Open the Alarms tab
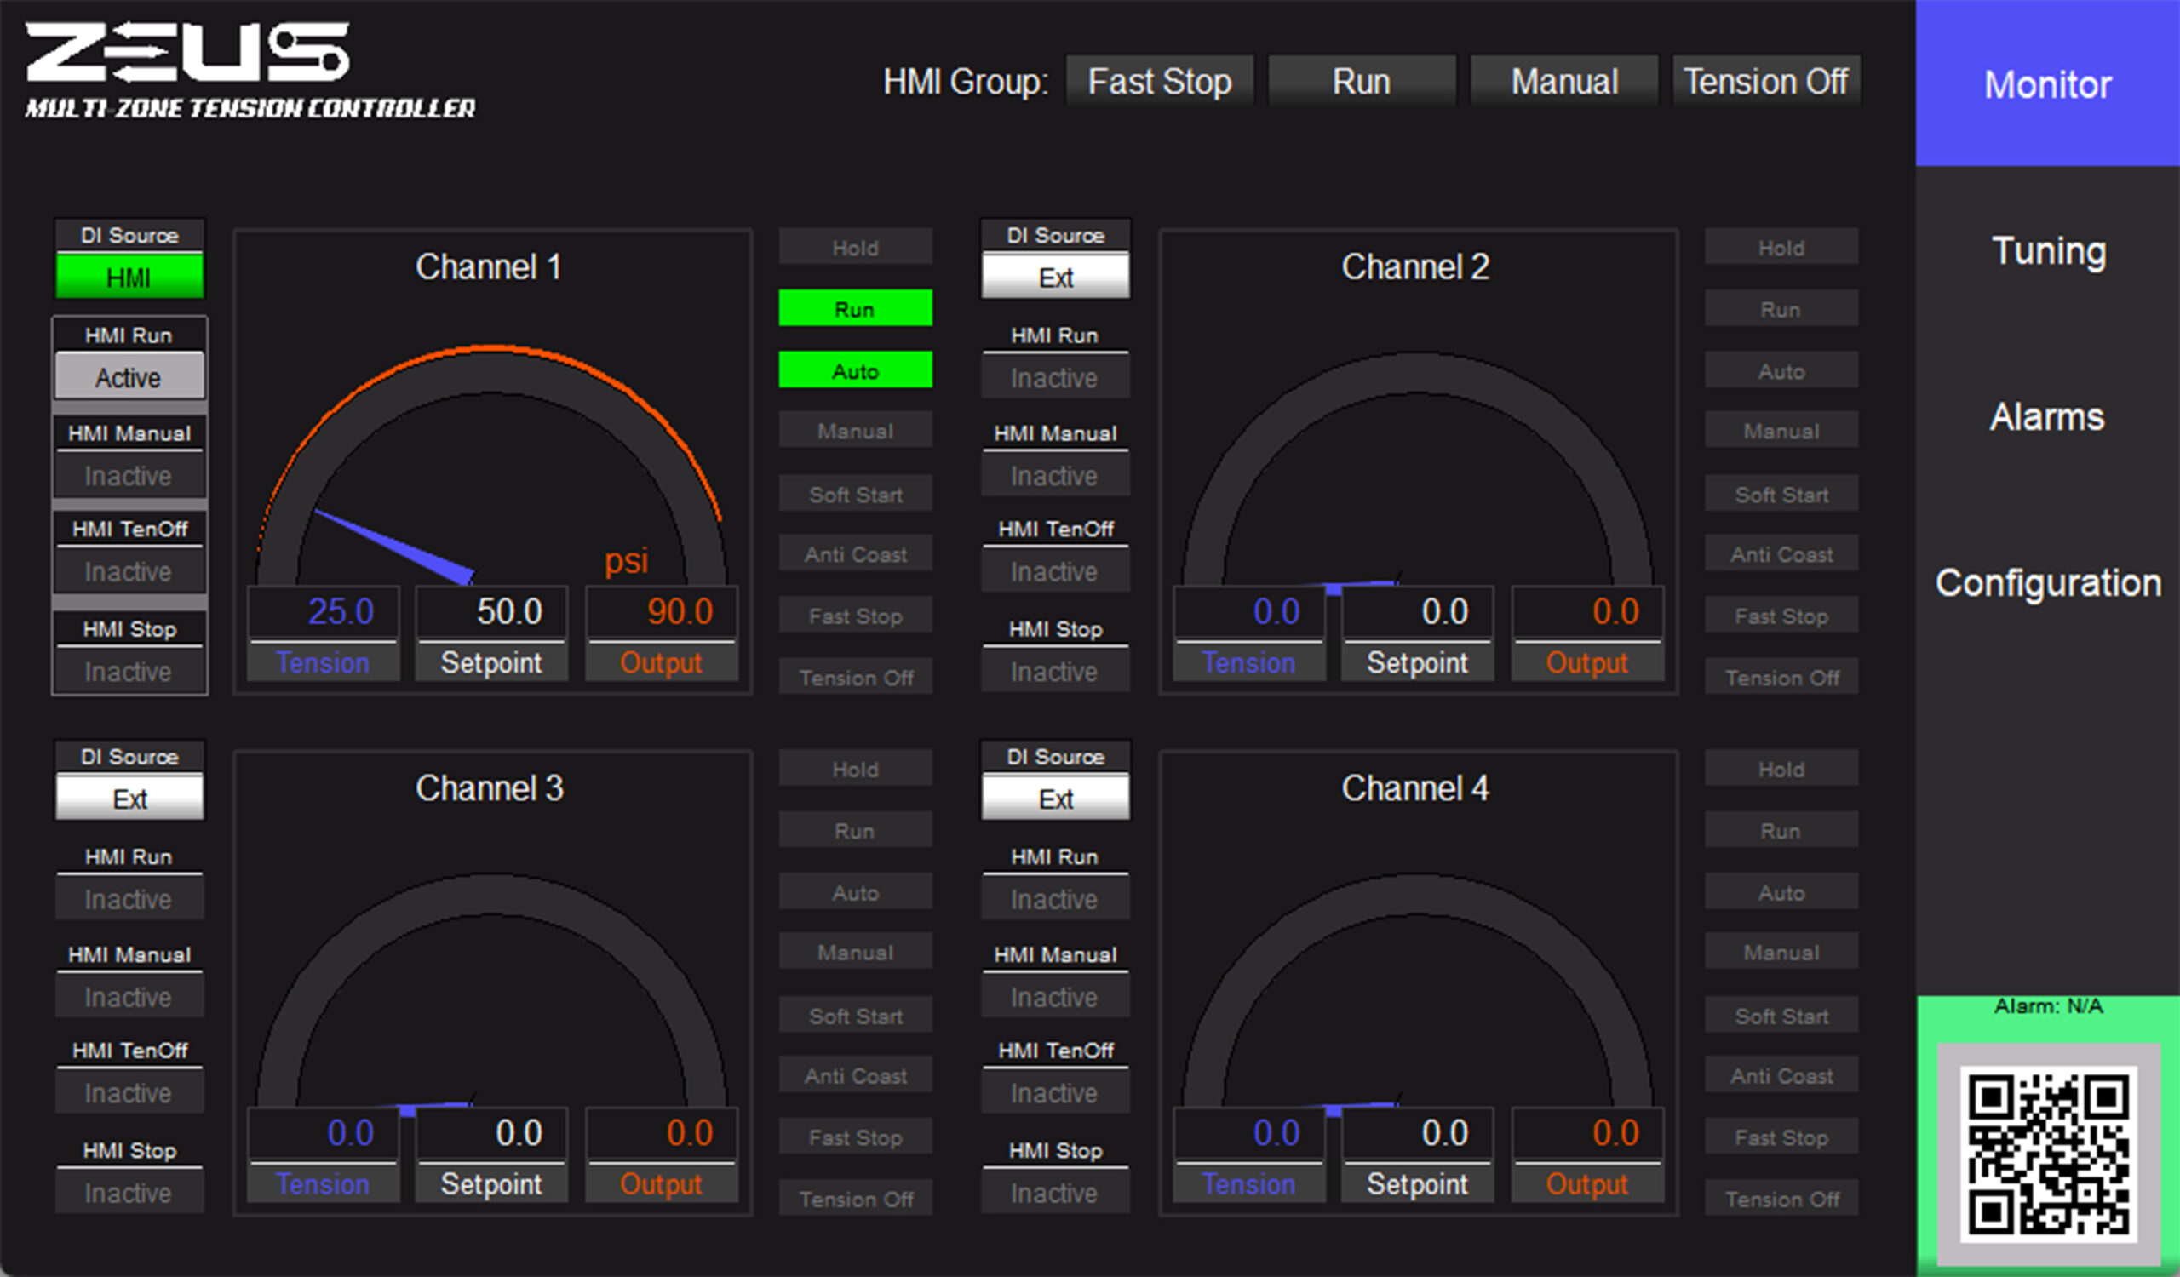2180x1277 pixels. click(2048, 417)
